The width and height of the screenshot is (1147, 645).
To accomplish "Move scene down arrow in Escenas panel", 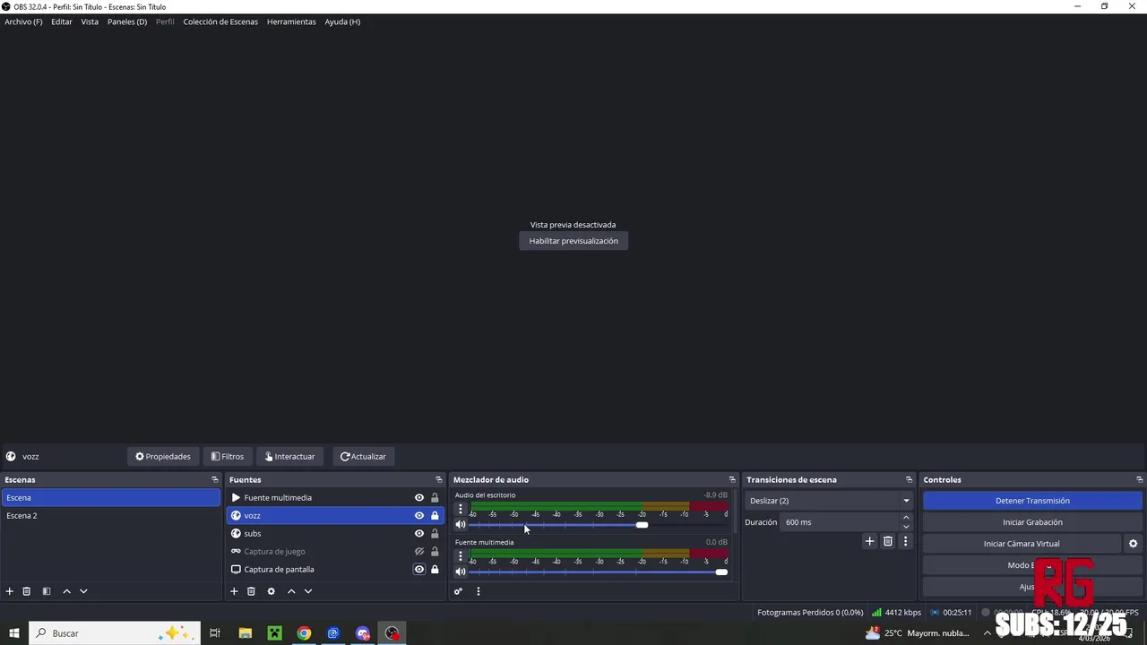I will click(x=83, y=591).
